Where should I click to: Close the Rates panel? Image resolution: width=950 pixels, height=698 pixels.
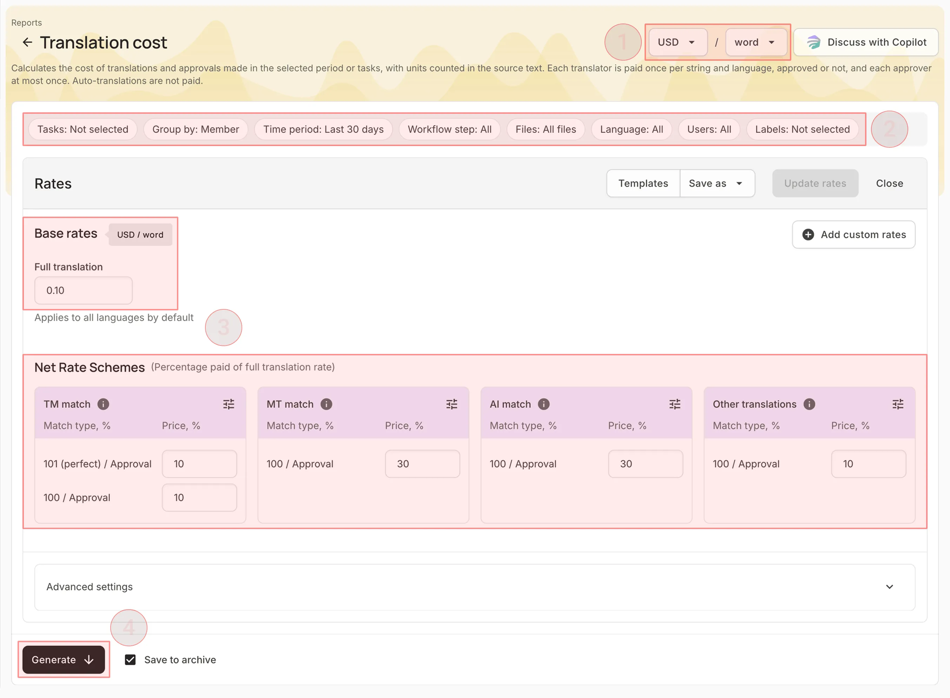(890, 183)
